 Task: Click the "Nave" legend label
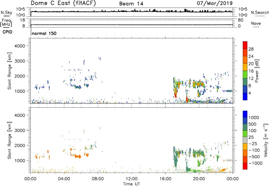point(256,24)
